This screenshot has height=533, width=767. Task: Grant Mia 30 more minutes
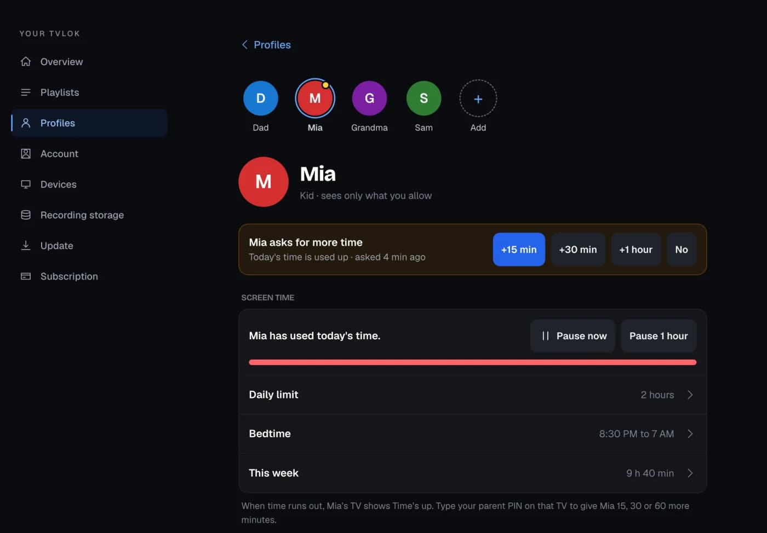[x=578, y=250]
